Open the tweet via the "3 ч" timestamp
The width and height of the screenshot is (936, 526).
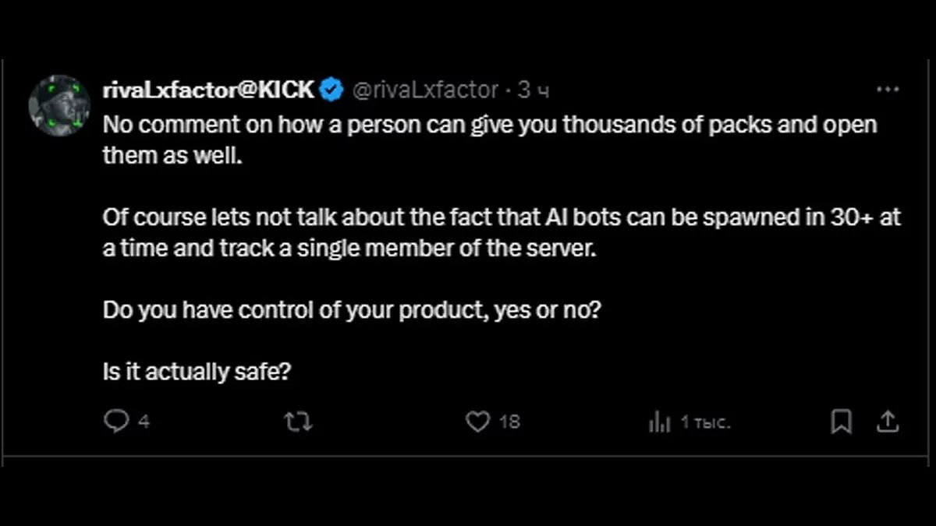(534, 90)
